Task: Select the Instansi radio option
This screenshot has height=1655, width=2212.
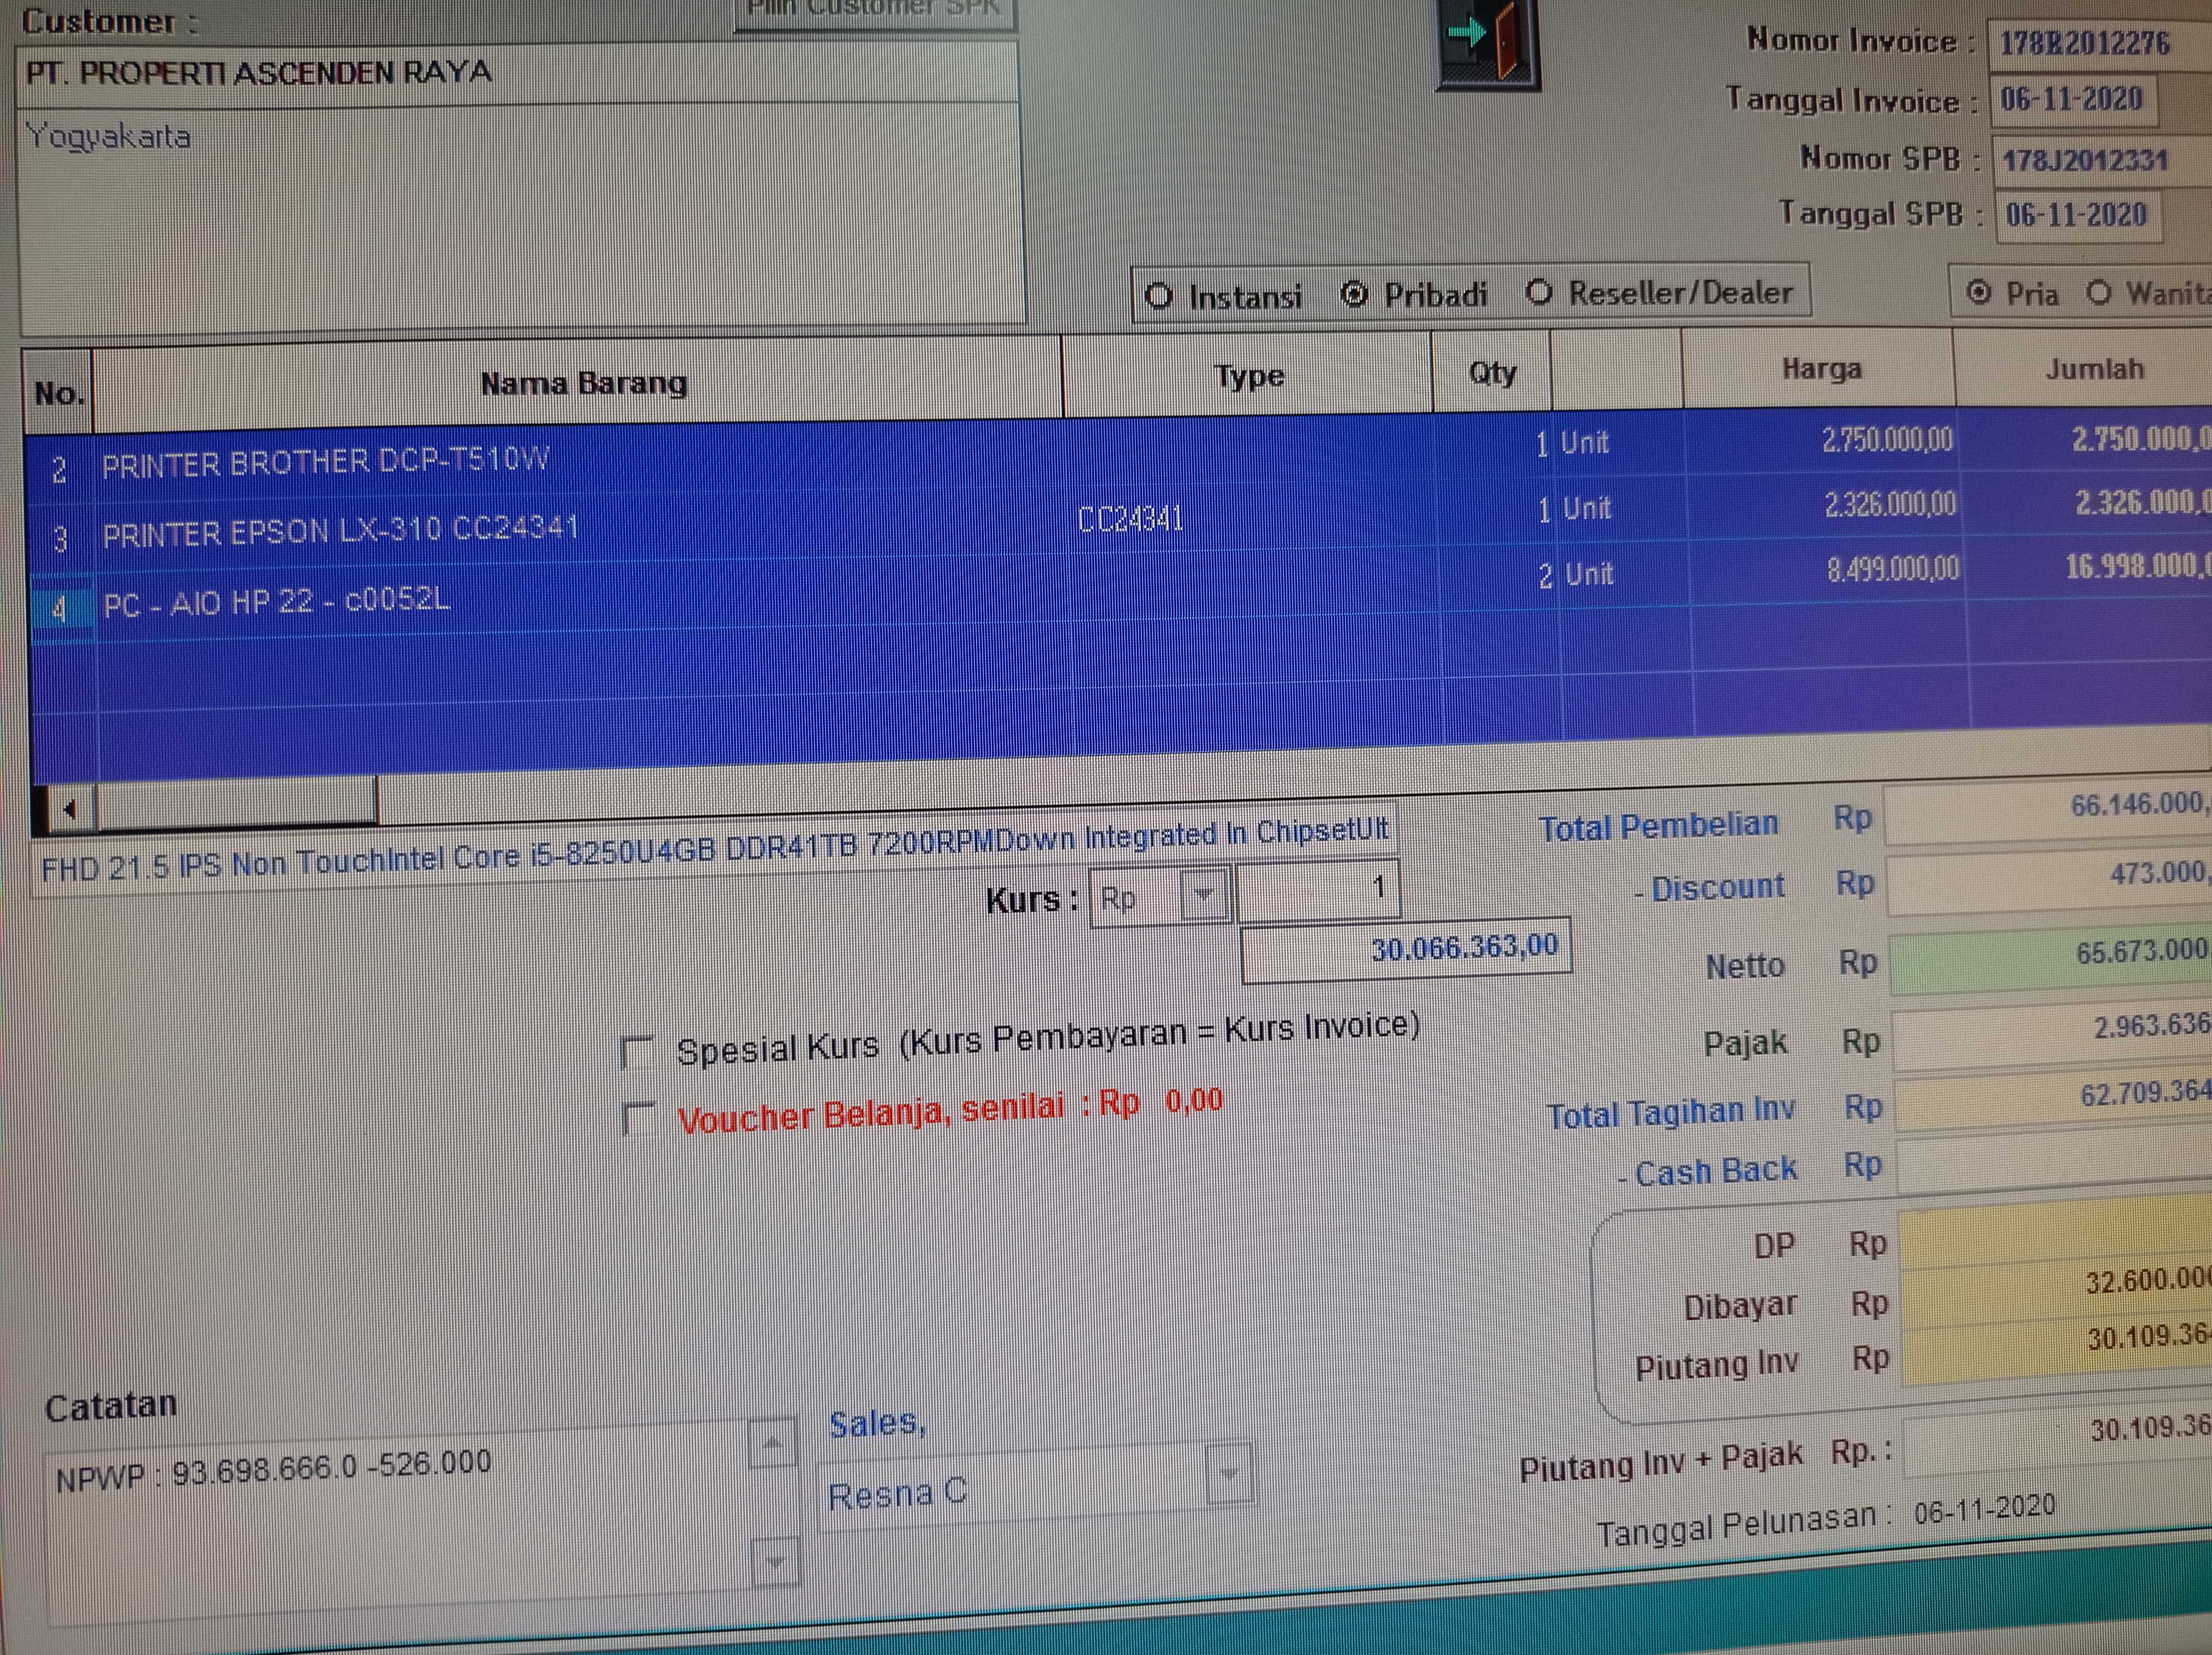Action: click(1159, 296)
